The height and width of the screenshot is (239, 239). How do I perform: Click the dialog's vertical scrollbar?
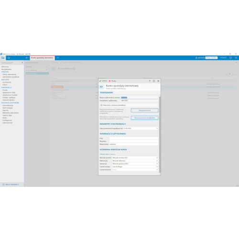click(160, 135)
